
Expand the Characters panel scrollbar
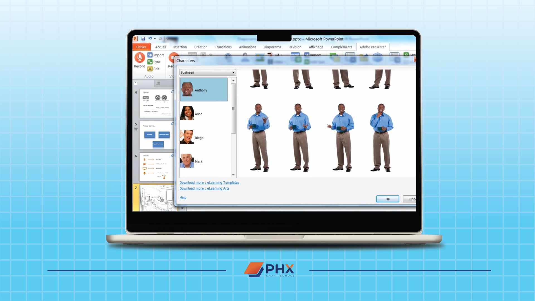click(x=233, y=109)
